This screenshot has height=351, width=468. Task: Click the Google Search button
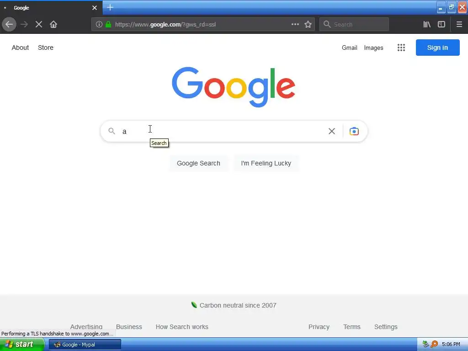pyautogui.click(x=198, y=163)
